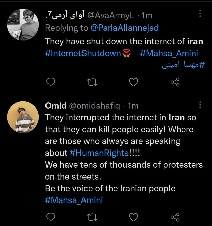Like the AvaArmyL tweet
Screen dimensions: 212x226
click(134, 82)
